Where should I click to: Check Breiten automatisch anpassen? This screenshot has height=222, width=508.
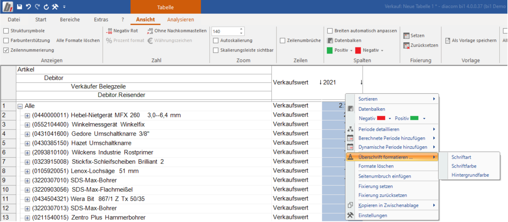330,31
